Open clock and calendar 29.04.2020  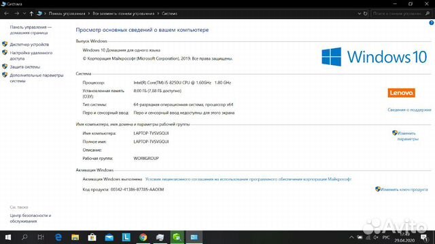click(x=404, y=237)
